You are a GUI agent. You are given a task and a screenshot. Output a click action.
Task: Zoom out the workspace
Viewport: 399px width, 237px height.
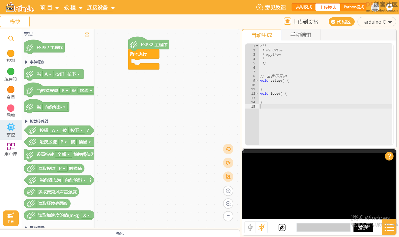(x=228, y=204)
